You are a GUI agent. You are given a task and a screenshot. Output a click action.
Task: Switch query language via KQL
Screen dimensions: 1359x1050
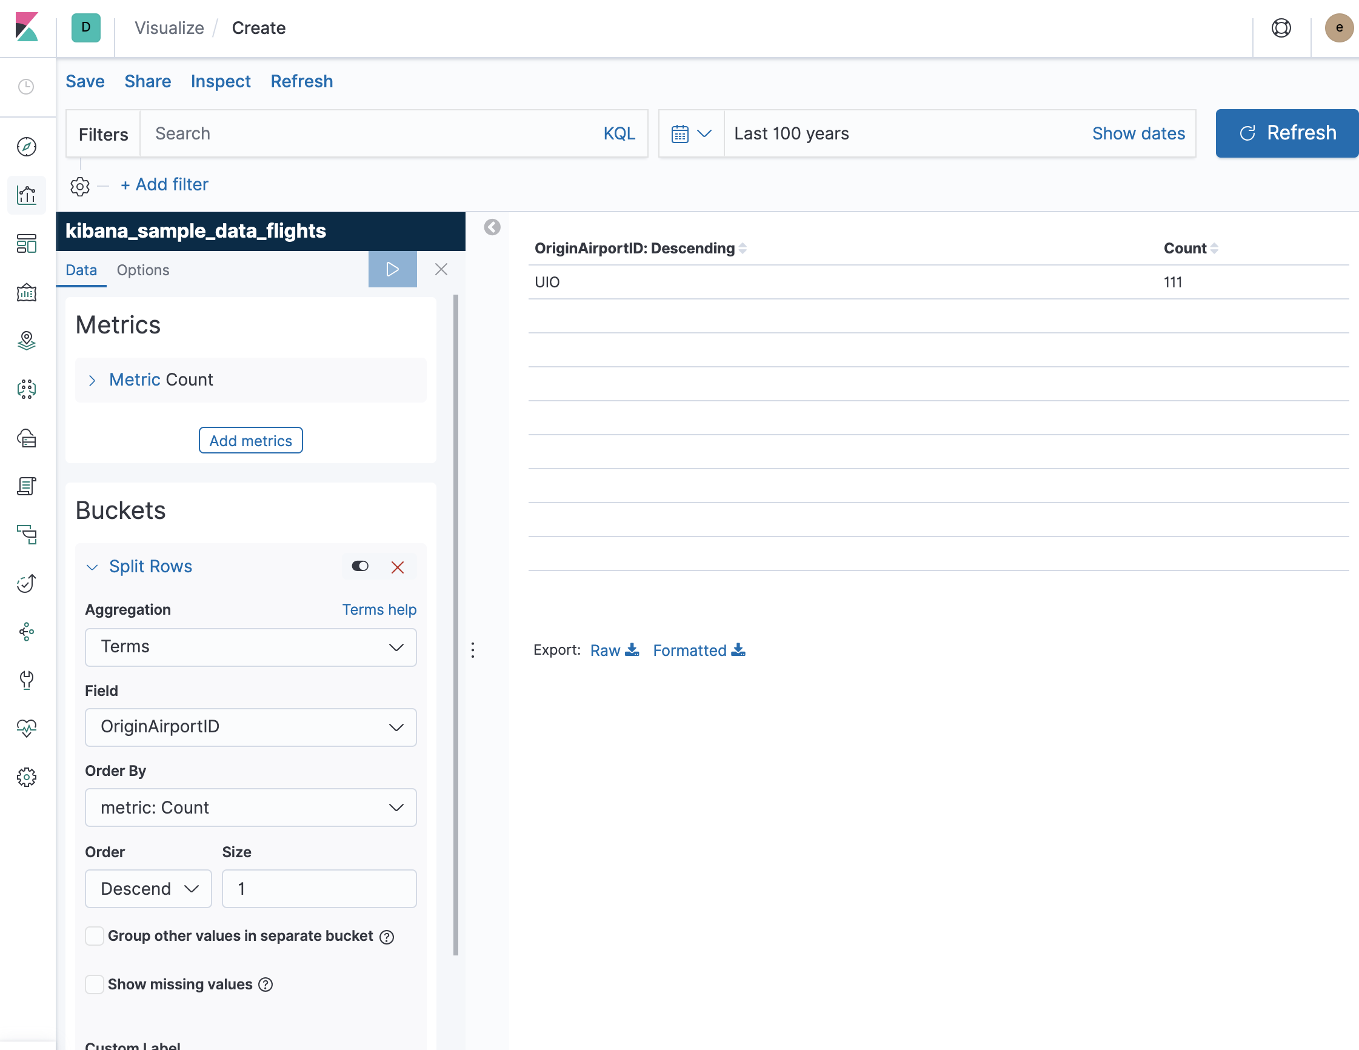click(x=619, y=133)
